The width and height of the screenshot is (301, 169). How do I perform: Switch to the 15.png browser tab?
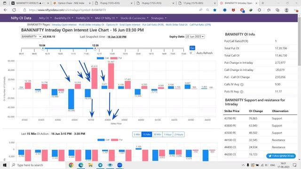113,3
